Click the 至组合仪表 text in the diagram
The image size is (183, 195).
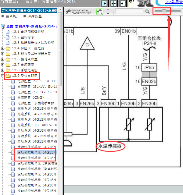pos(149,38)
